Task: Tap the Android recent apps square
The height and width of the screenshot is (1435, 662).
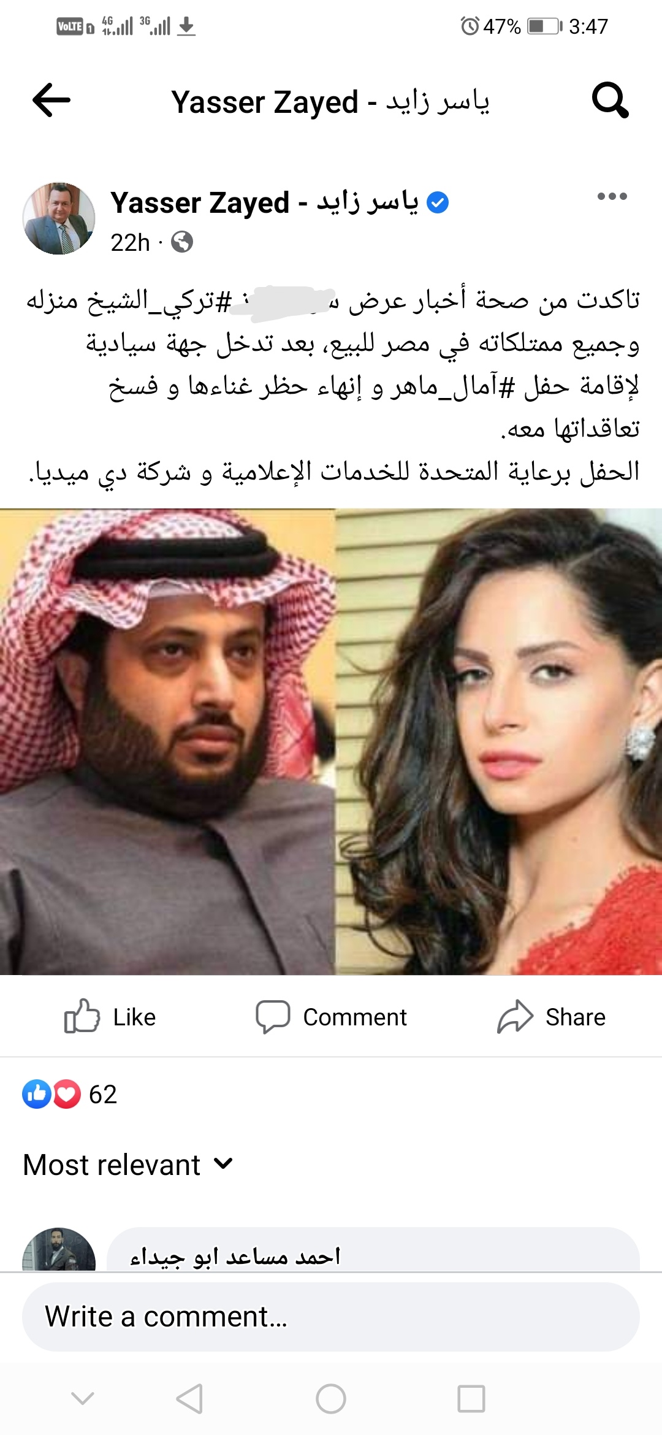Action: click(x=471, y=1399)
